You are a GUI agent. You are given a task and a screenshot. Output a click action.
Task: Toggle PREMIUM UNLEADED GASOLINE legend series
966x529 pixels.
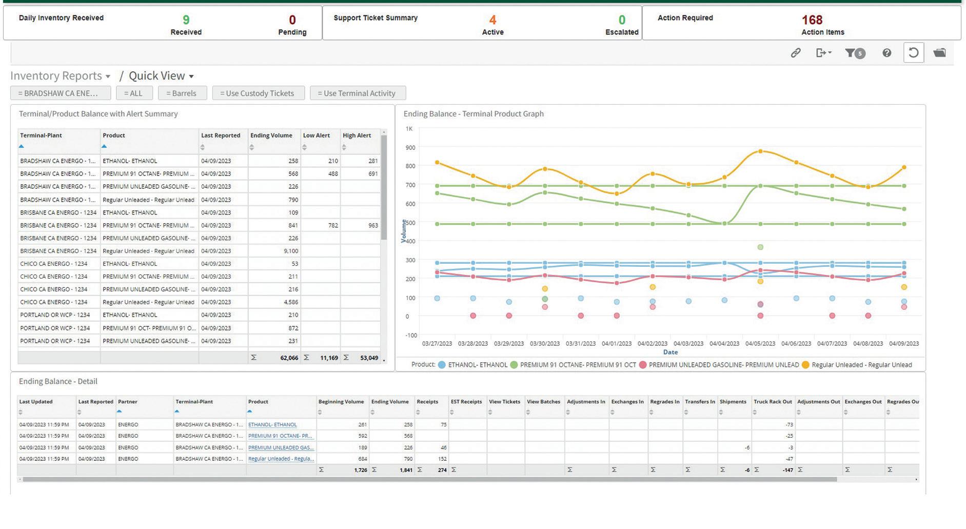(719, 365)
